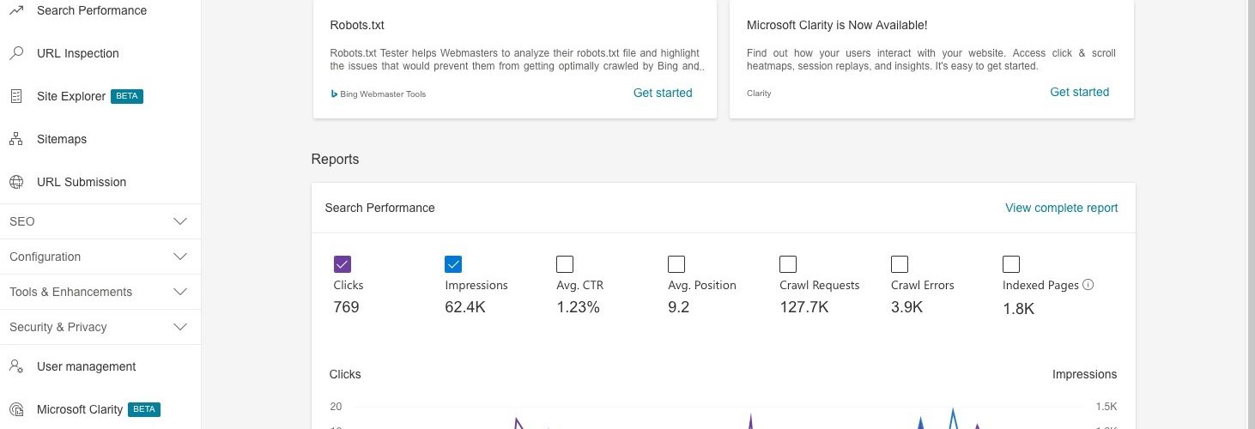Open the View complete report link
The image size is (1255, 429).
coord(1062,208)
